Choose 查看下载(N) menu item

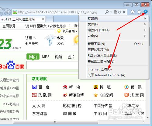point(114,44)
